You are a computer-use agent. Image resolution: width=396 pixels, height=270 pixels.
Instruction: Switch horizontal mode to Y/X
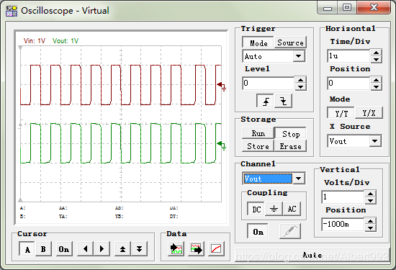point(369,112)
